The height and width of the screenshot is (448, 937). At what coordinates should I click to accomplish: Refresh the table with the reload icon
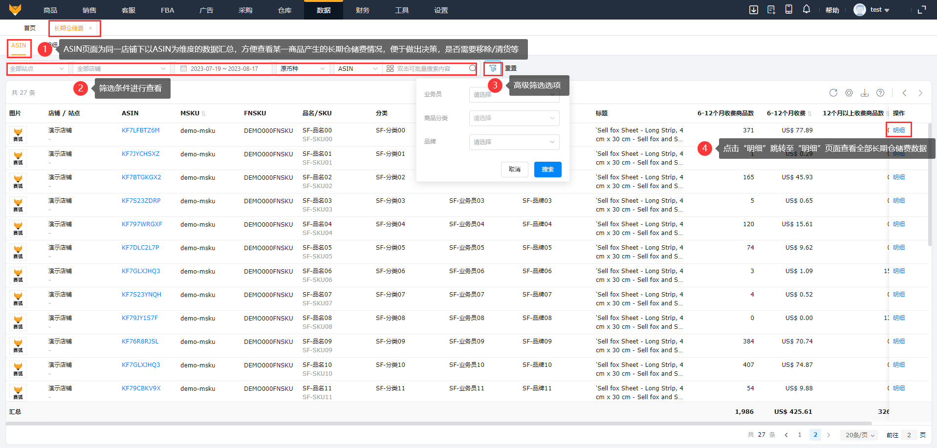click(833, 93)
